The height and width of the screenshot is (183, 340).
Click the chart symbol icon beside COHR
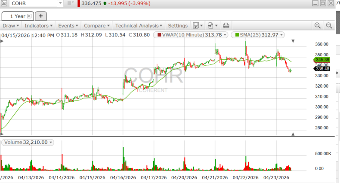(x=4, y=3)
